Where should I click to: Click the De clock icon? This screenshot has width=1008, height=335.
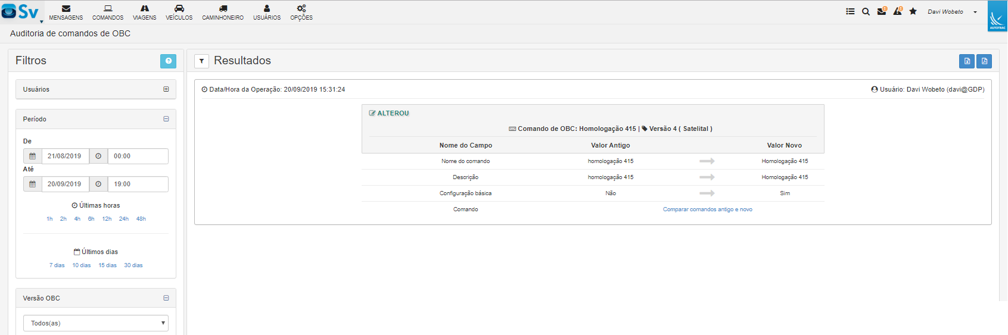click(99, 156)
